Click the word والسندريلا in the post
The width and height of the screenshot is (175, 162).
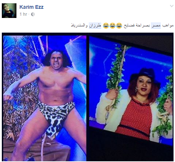pos(79,25)
